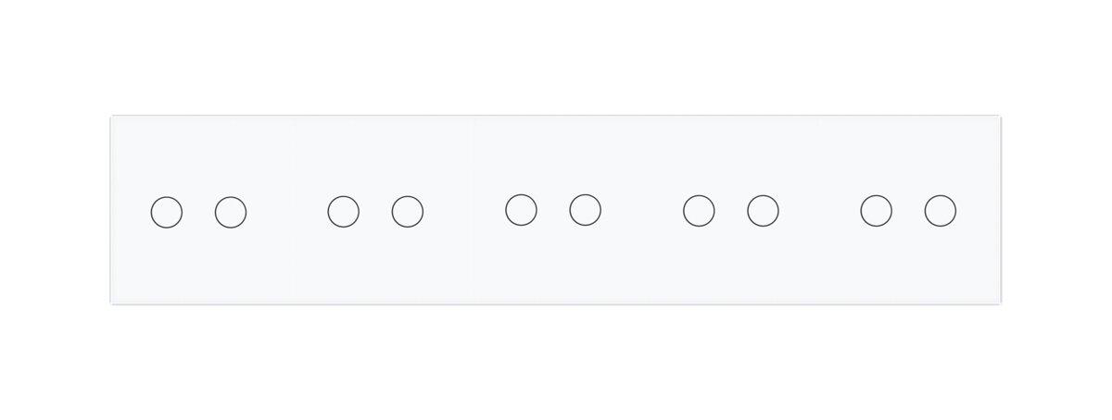
Task: Click blank glass above the middle circle pair
Action: [x=553, y=154]
